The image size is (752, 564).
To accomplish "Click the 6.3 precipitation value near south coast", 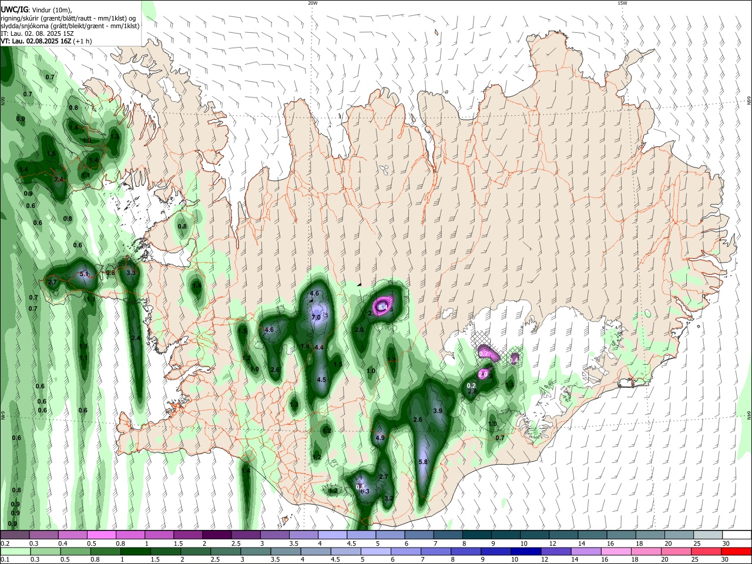I will [364, 491].
